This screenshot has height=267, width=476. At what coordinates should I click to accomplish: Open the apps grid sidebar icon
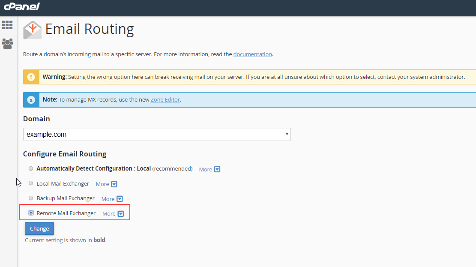[x=7, y=25]
